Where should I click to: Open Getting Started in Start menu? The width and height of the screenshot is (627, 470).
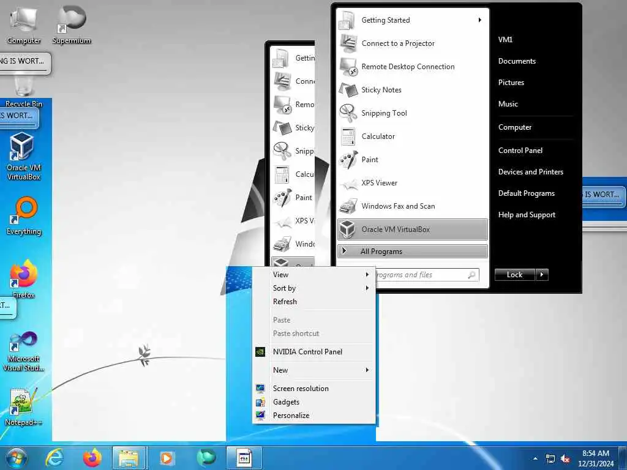click(x=412, y=20)
